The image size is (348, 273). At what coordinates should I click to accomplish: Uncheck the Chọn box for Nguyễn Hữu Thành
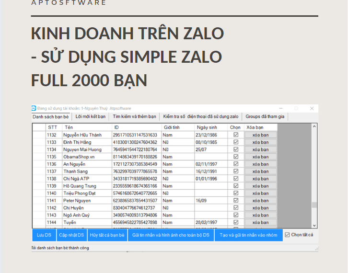(x=236, y=135)
